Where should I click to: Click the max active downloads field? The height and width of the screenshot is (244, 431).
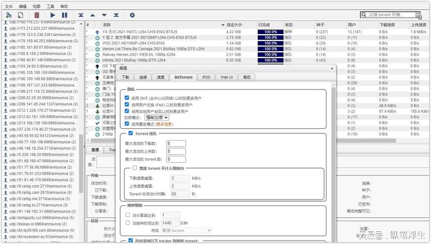[176, 143]
